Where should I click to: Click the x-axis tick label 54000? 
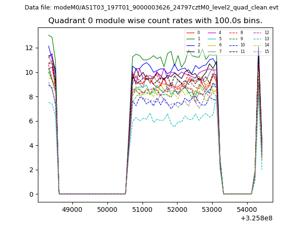click(247, 208)
